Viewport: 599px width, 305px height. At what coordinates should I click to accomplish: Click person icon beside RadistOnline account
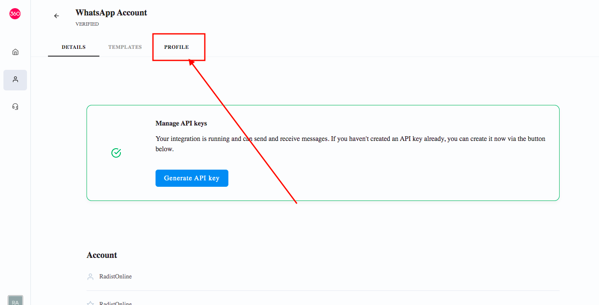point(90,277)
